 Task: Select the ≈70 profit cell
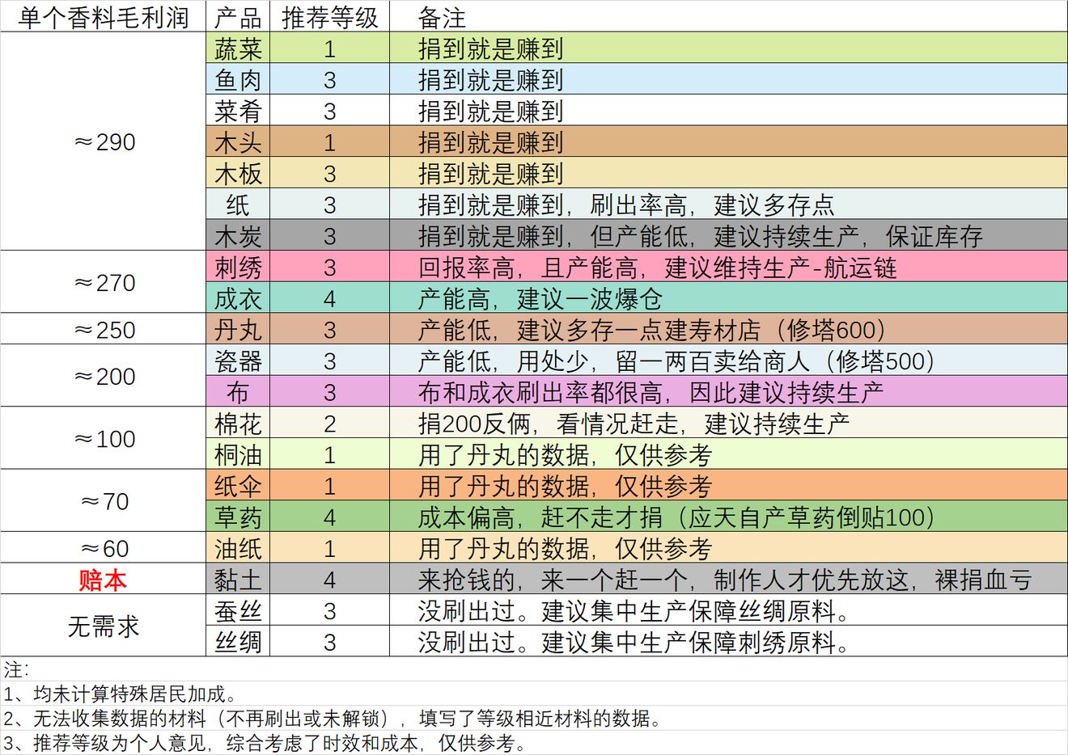(x=103, y=501)
